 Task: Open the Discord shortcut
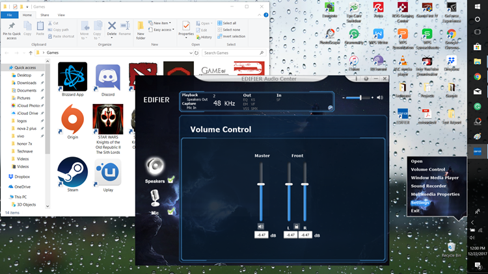click(107, 80)
